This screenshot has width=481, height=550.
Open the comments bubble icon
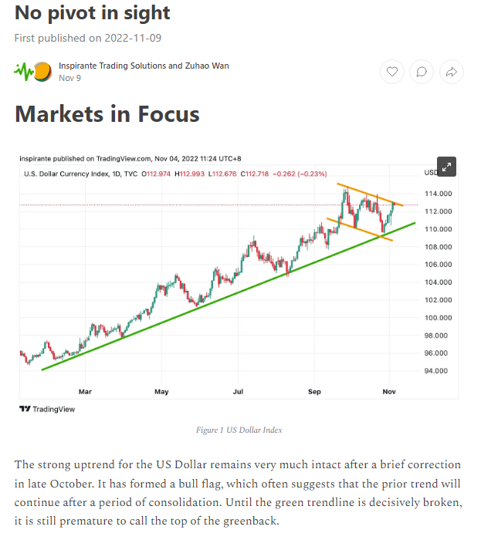pyautogui.click(x=422, y=72)
